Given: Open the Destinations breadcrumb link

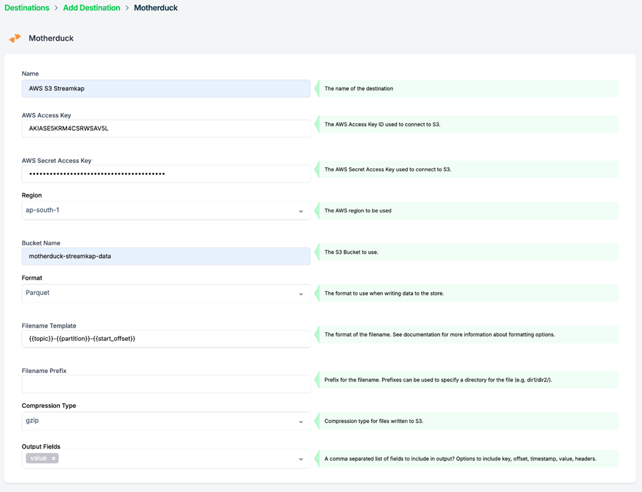Looking at the screenshot, I should pyautogui.click(x=26, y=8).
